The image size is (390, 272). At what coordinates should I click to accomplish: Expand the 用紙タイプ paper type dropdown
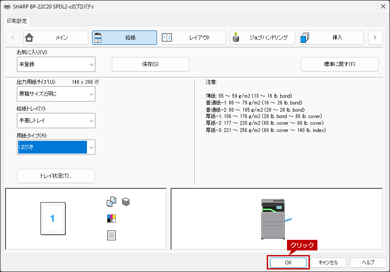point(56,147)
